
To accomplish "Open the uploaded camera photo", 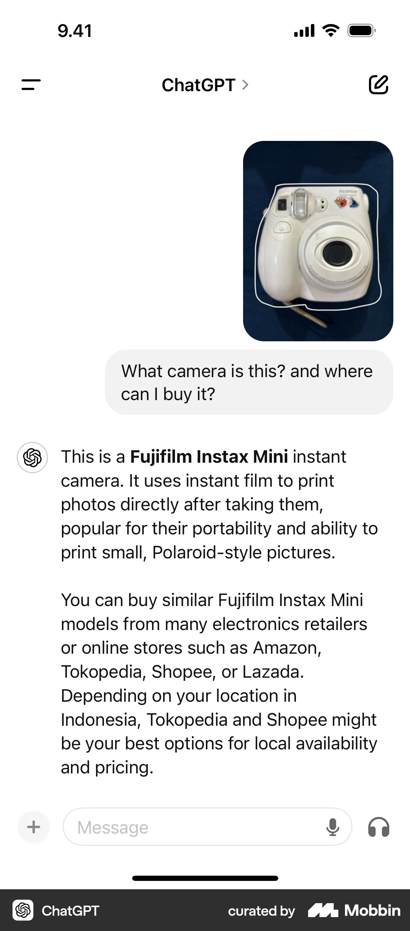I will coord(318,241).
